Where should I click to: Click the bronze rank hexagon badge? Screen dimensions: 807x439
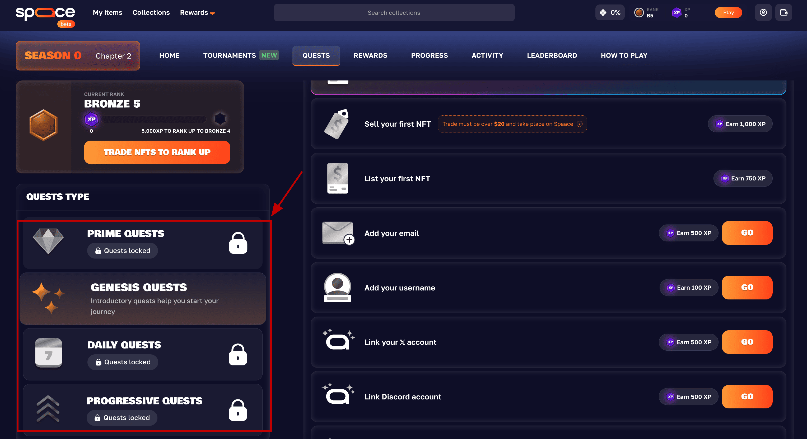pyautogui.click(x=44, y=125)
